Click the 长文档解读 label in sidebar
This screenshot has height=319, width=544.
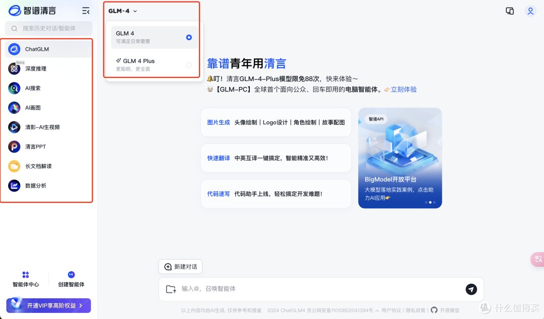click(x=38, y=166)
